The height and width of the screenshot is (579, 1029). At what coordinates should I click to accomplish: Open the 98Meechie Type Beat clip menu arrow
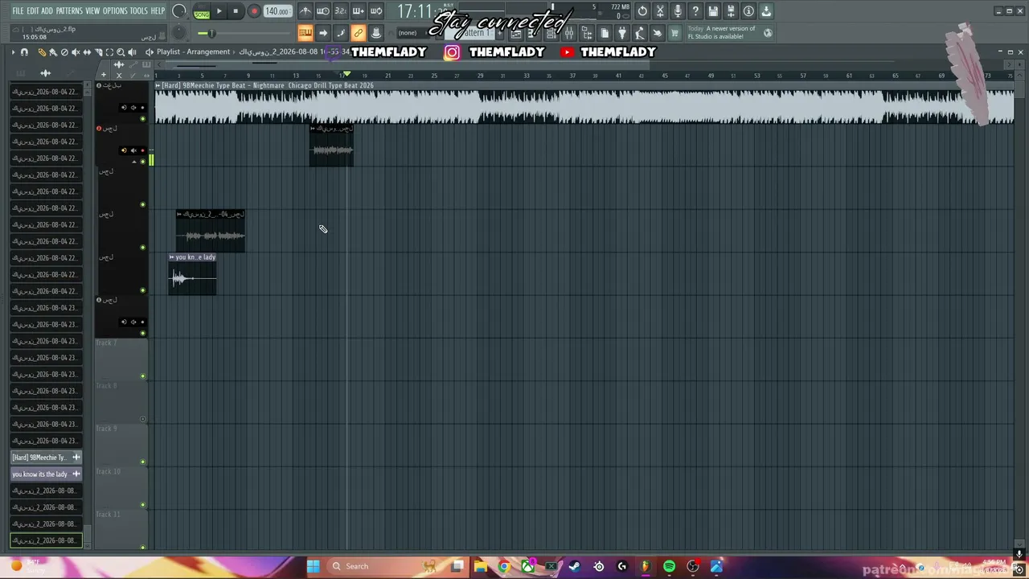158,85
